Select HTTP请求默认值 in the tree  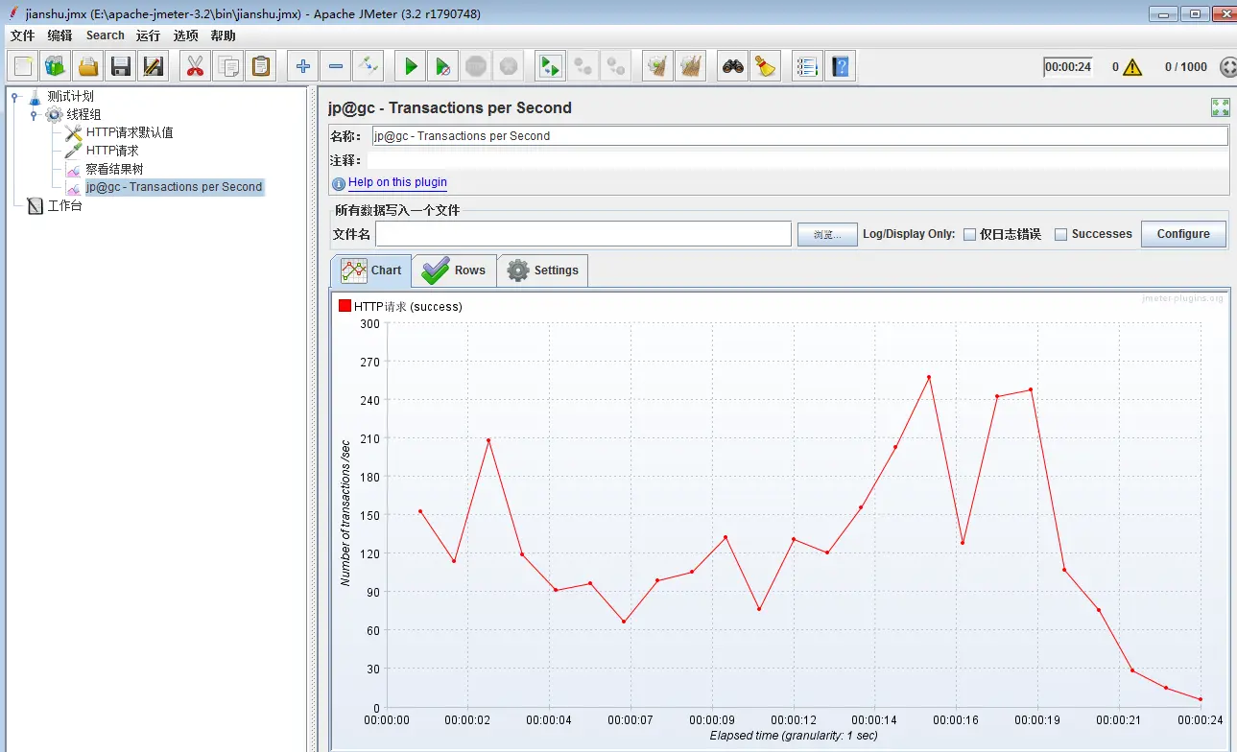coord(130,132)
